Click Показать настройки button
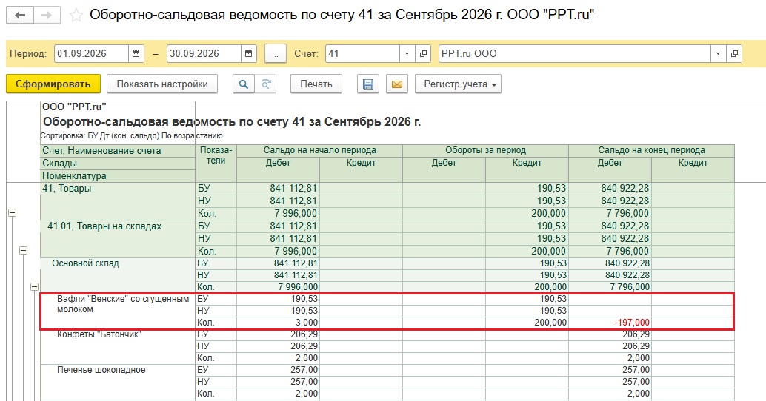The height and width of the screenshot is (401, 766). (162, 84)
